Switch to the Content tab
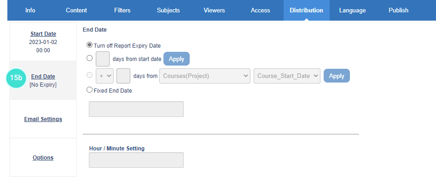436x177 pixels. 76,10
